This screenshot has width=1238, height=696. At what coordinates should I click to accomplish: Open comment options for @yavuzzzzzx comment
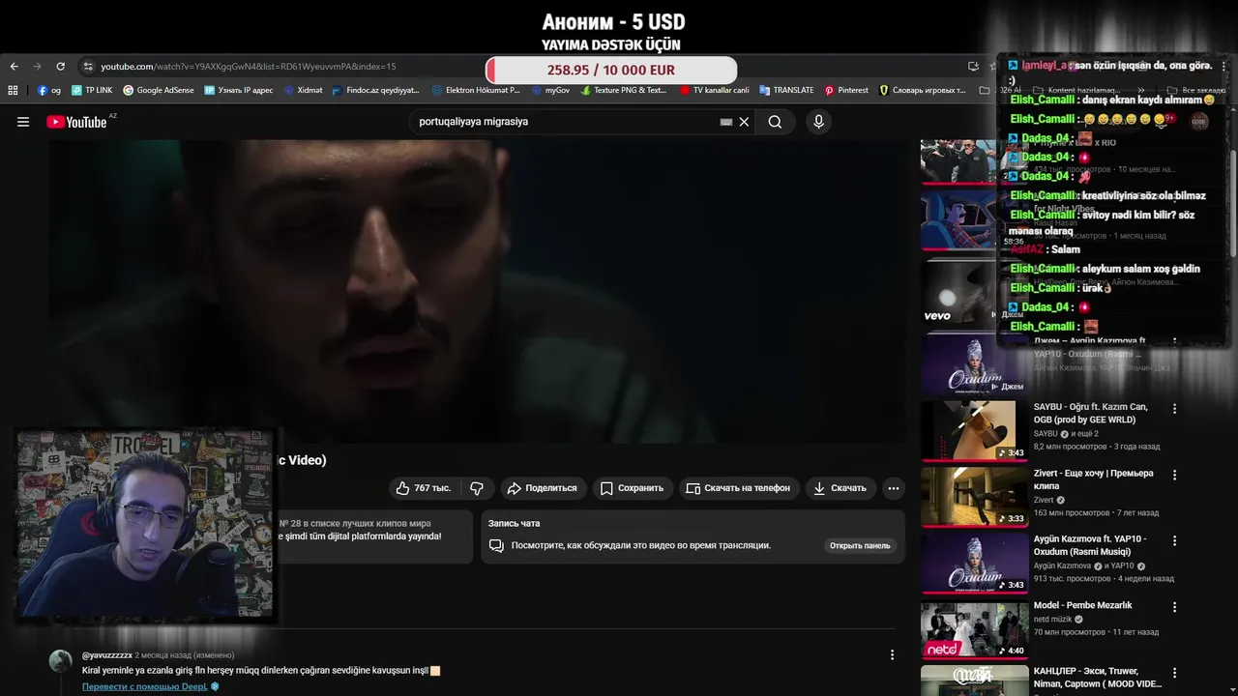click(x=892, y=654)
